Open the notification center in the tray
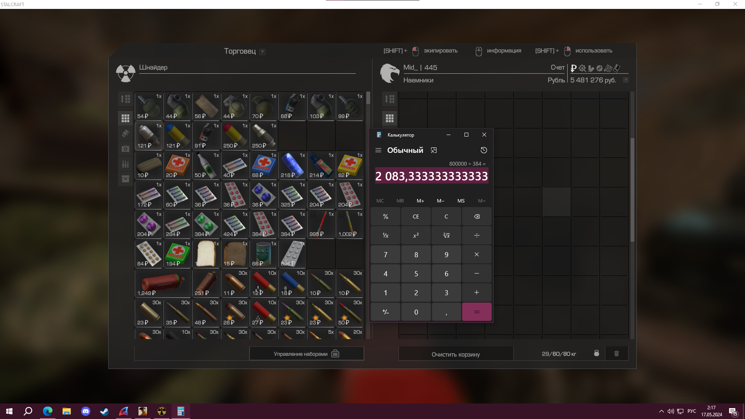This screenshot has width=745, height=419. [733, 411]
